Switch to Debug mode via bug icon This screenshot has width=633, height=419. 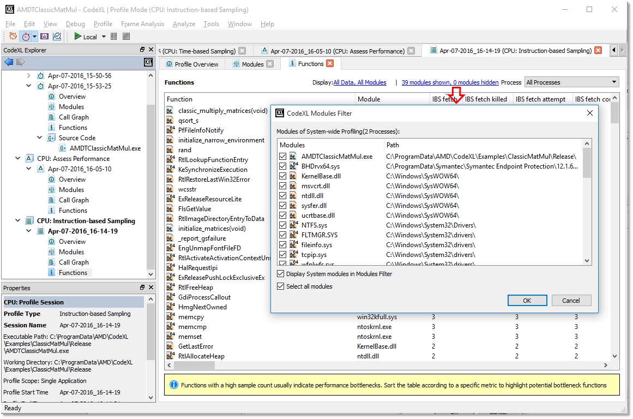tap(13, 37)
